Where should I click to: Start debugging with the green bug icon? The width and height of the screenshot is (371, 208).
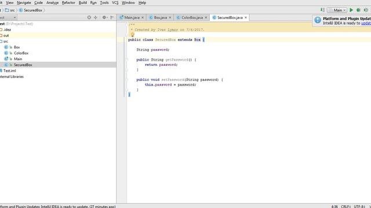(358, 10)
